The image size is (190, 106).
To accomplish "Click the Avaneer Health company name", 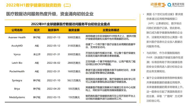I will click(17, 37).
